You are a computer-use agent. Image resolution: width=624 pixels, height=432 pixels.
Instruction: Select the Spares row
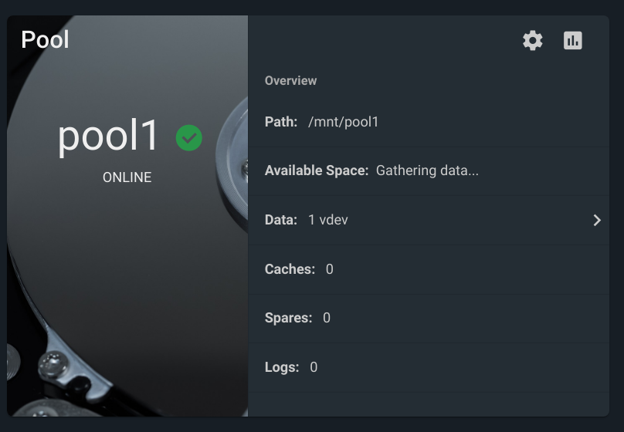coord(429,319)
